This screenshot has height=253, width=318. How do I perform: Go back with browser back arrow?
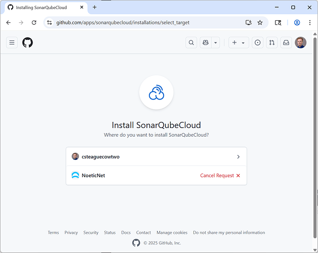point(8,22)
